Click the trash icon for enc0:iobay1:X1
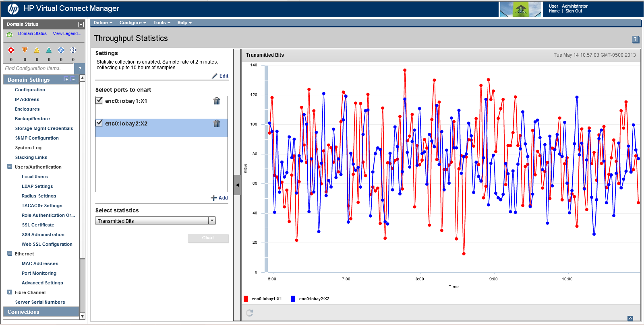Image resolution: width=644 pixels, height=325 pixels. tap(217, 101)
